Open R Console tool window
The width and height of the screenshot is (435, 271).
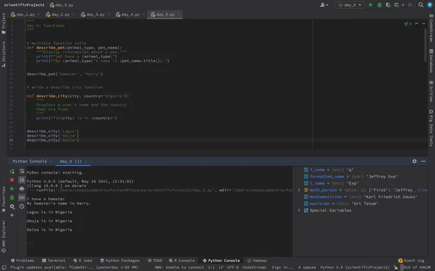(182, 261)
